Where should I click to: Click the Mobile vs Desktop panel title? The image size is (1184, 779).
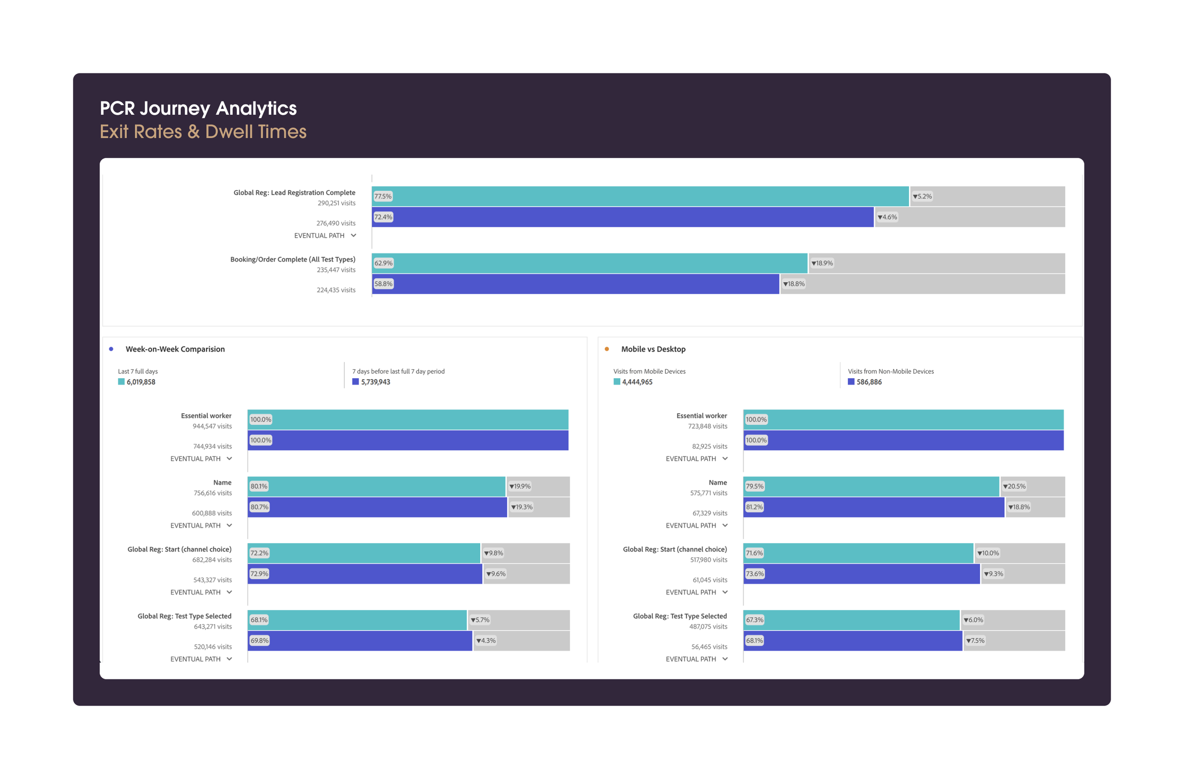point(653,349)
